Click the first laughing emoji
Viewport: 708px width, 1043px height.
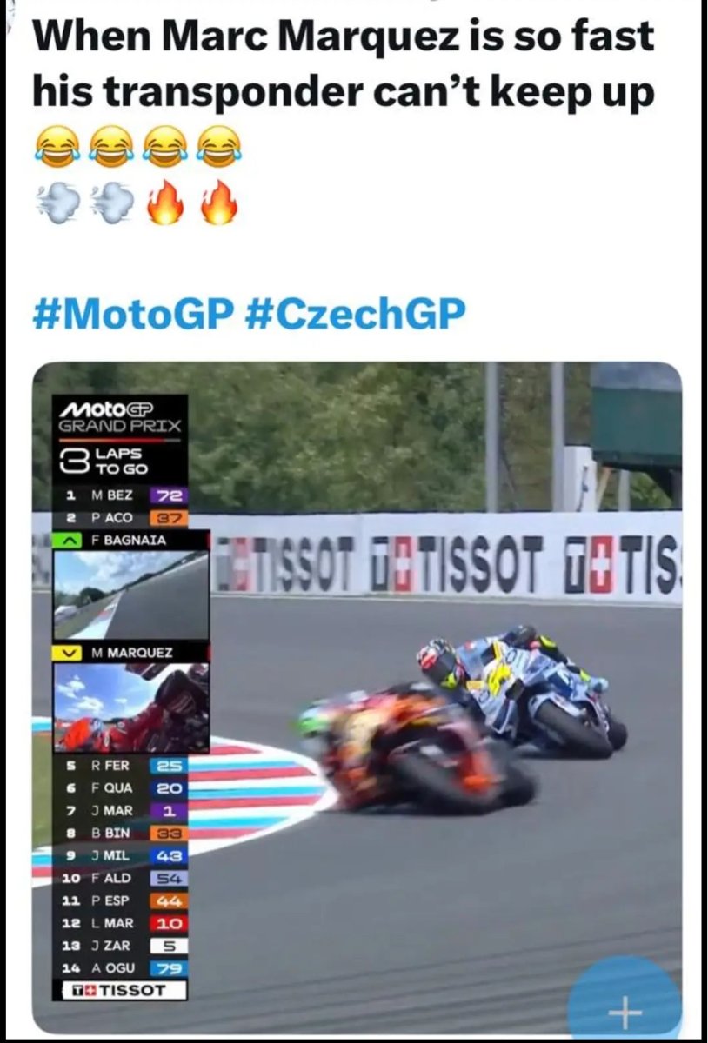pyautogui.click(x=57, y=145)
